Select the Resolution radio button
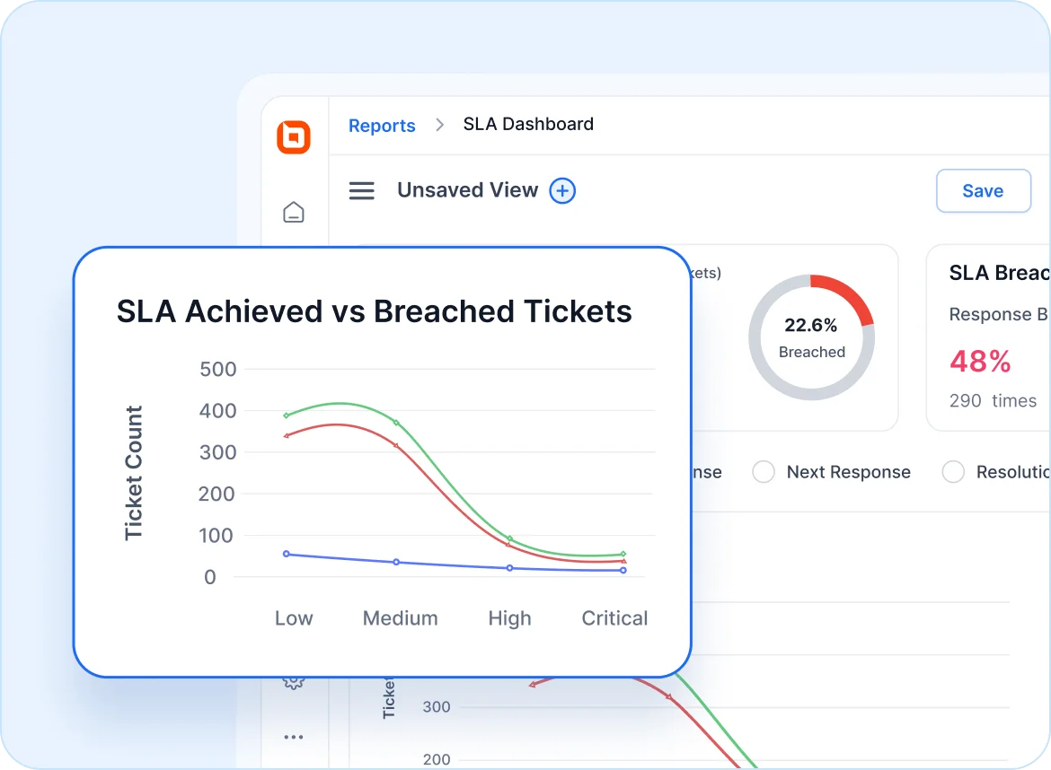The width and height of the screenshot is (1051, 770). tap(953, 471)
